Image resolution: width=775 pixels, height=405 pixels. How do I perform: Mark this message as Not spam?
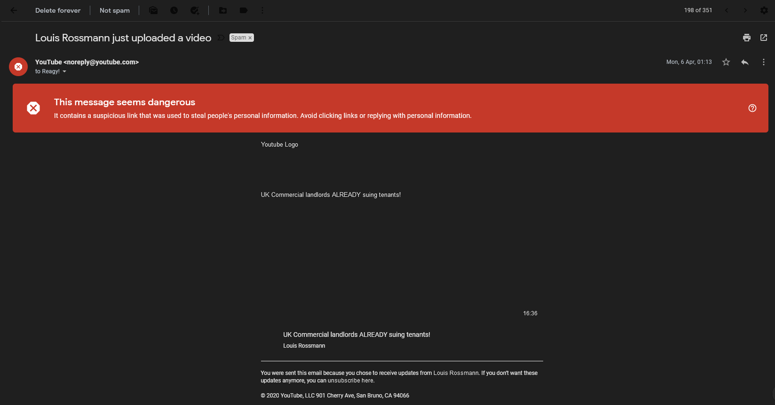(115, 10)
